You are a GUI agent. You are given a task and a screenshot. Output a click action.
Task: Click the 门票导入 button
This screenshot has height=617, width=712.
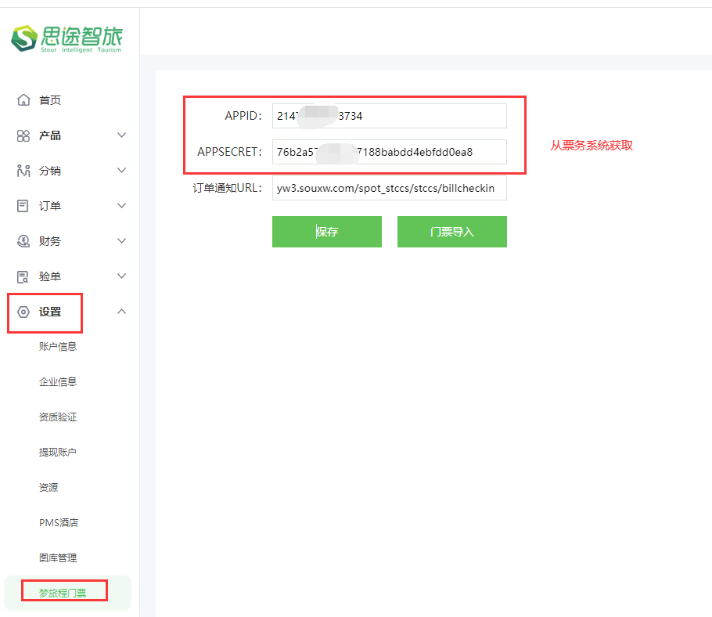[x=452, y=232]
